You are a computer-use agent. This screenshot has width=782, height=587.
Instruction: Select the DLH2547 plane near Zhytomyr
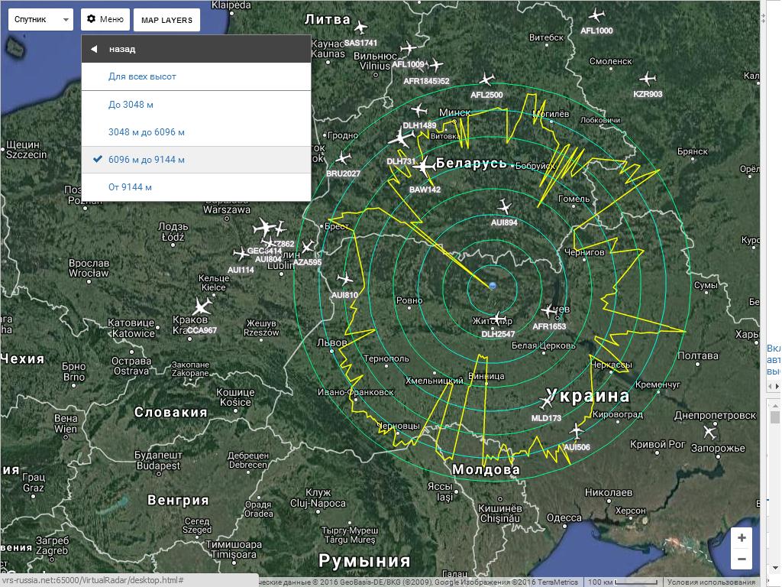[498, 319]
